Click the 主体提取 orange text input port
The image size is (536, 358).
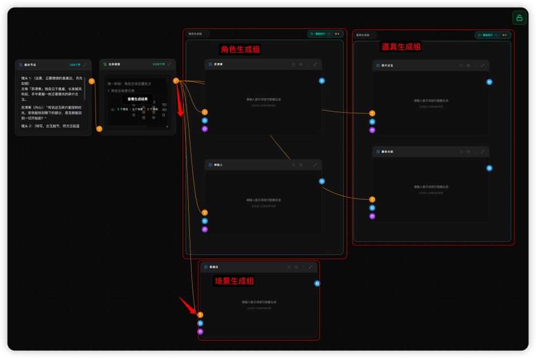[99, 129]
